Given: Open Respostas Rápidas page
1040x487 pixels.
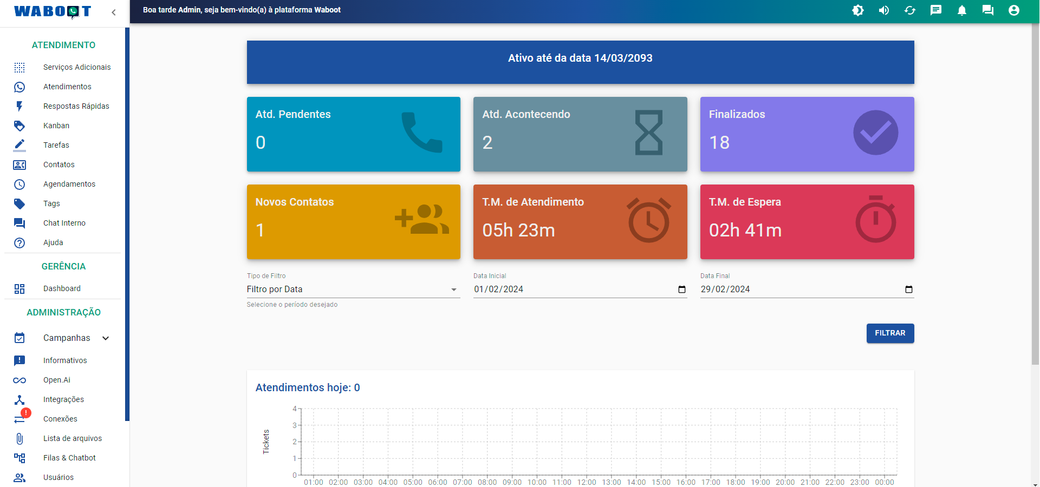Looking at the screenshot, I should click(76, 106).
